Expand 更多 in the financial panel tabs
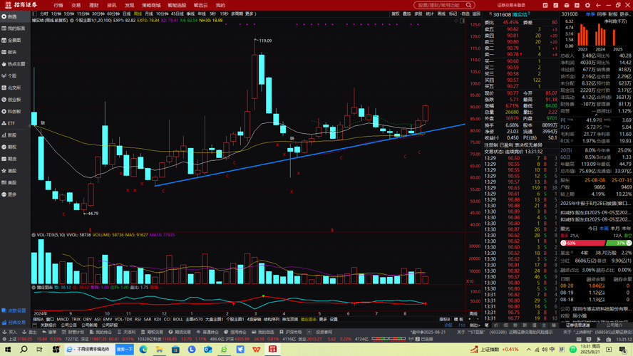 point(624,14)
